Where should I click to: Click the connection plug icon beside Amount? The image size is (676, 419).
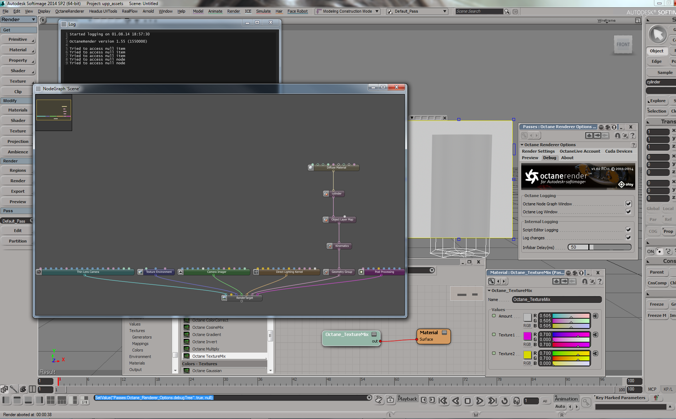[x=596, y=316]
